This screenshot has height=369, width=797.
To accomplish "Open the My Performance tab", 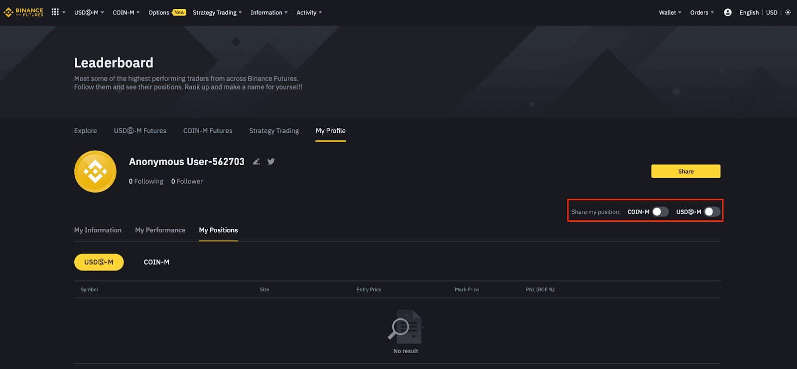I will pyautogui.click(x=160, y=230).
